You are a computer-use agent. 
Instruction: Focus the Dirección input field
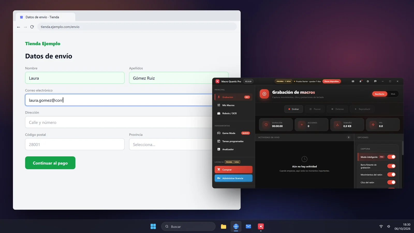coord(119,122)
